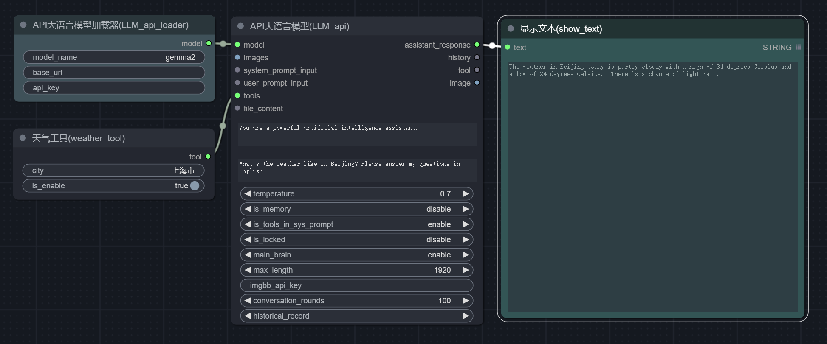827x344 pixels.
Task: Collapse the weather_tool node via title dot
Action: click(23, 138)
